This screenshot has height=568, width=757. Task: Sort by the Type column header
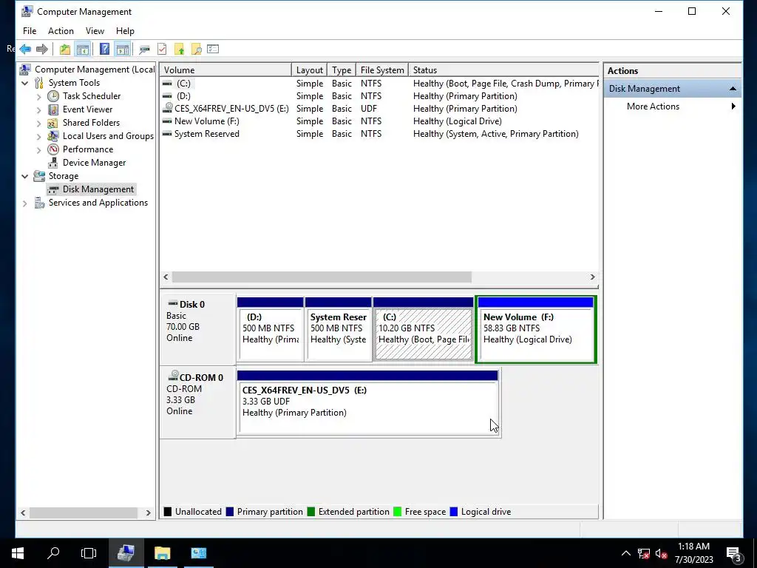point(342,70)
